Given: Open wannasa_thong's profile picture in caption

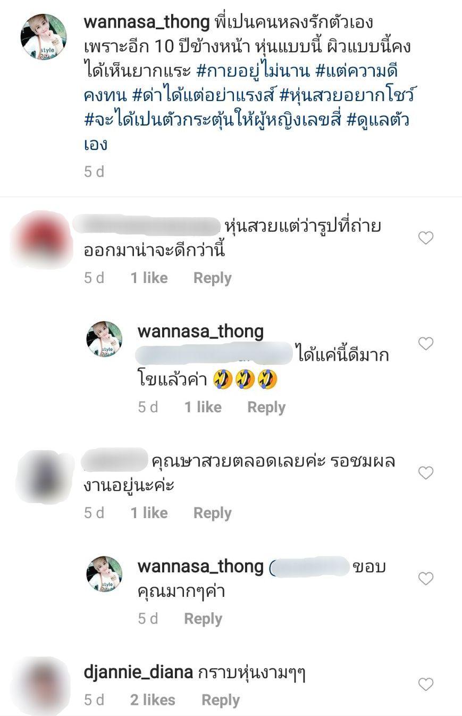Looking at the screenshot, I should click(x=44, y=37).
